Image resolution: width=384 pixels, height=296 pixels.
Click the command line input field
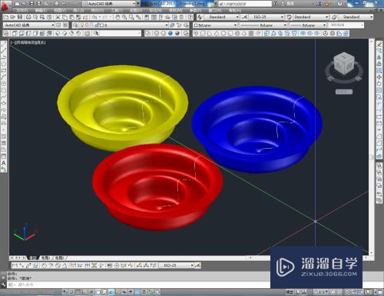pos(138,284)
